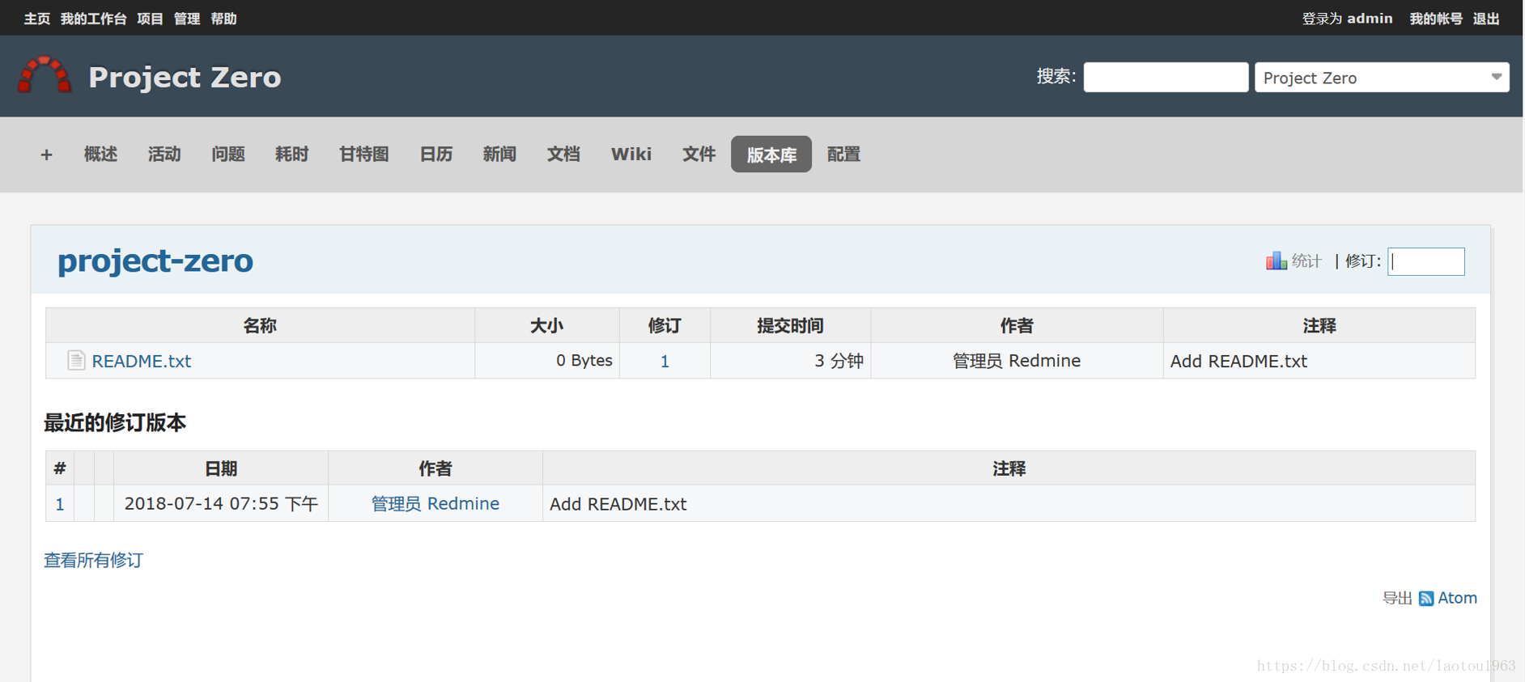
Task: Click 退出 to log out
Action: click(1486, 18)
